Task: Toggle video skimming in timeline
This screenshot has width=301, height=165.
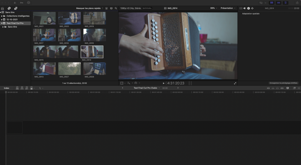Action: [268, 88]
